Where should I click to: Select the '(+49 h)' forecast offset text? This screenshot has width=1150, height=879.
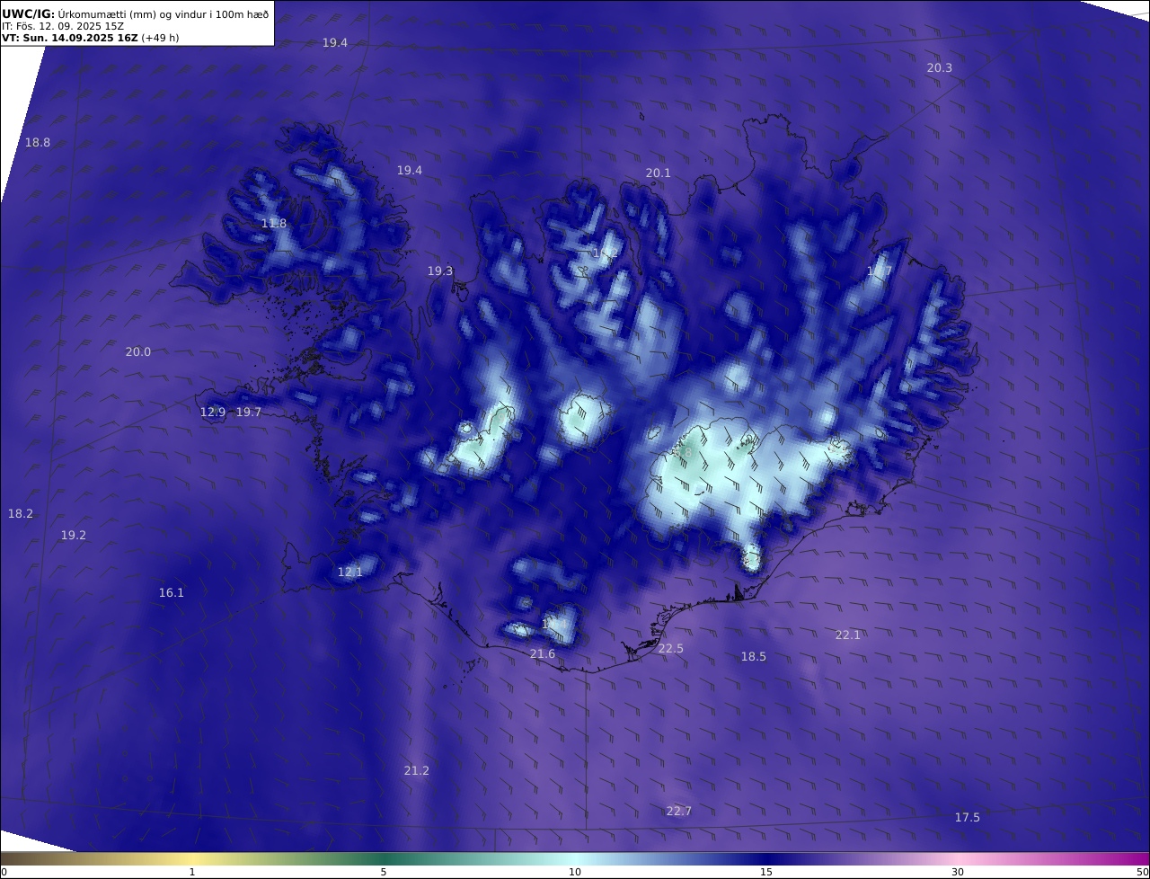click(160, 38)
